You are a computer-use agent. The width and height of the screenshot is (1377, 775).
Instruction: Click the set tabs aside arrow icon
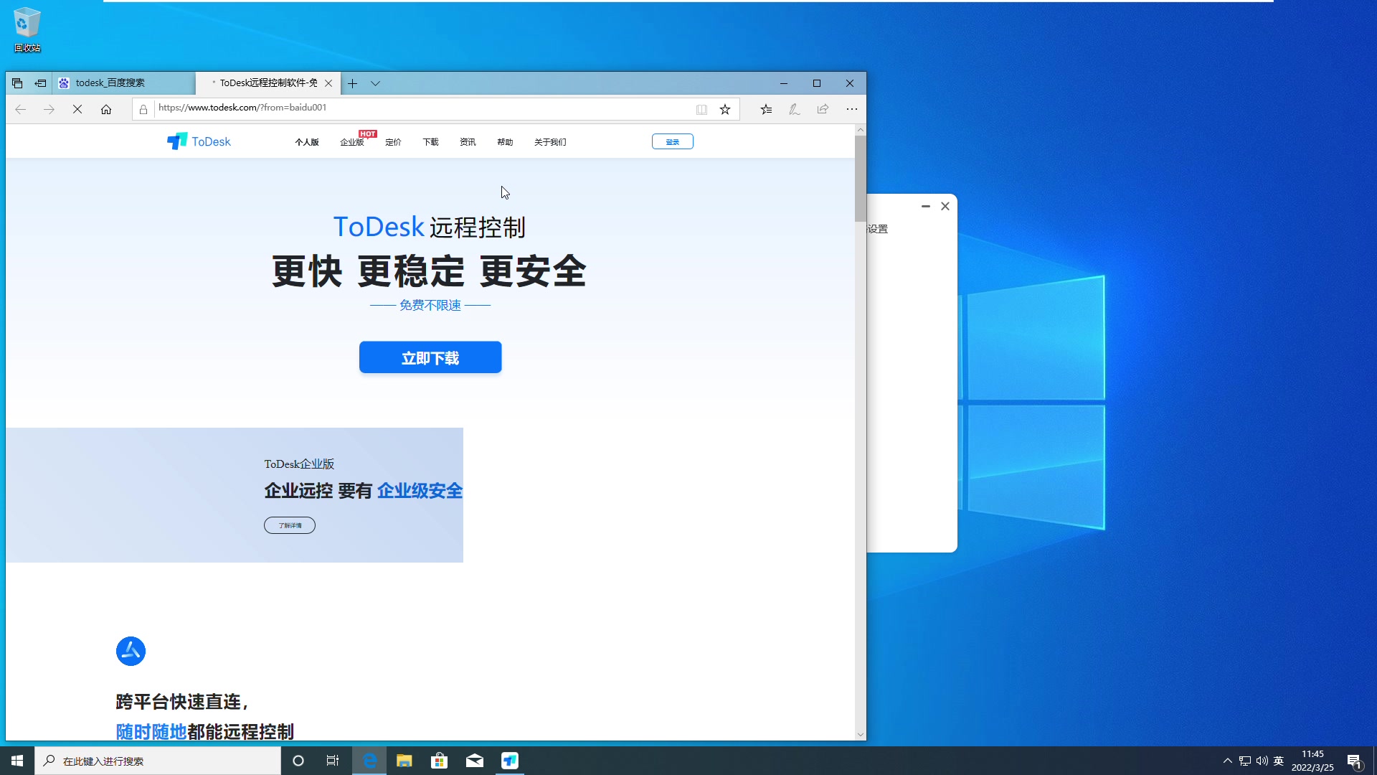pyautogui.click(x=41, y=83)
